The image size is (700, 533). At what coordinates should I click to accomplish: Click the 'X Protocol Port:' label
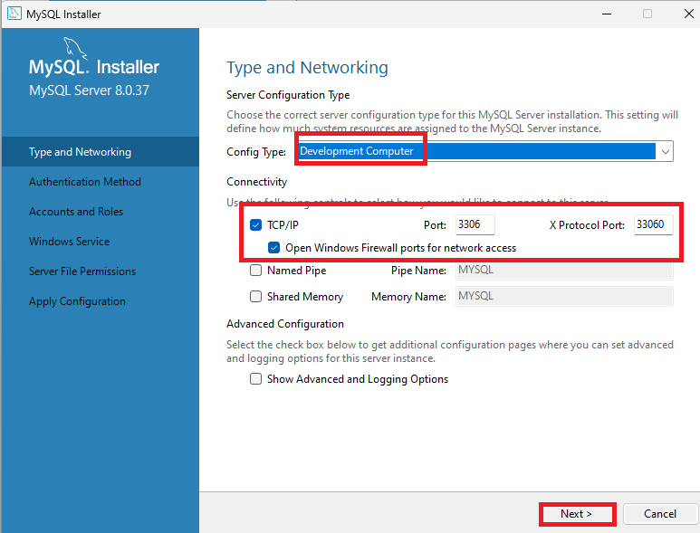[587, 225]
